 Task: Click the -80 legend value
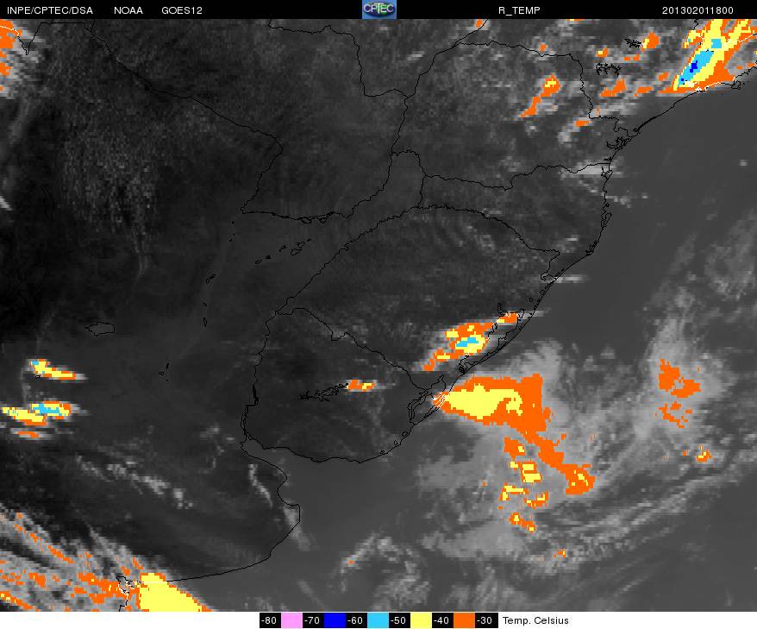tap(269, 620)
